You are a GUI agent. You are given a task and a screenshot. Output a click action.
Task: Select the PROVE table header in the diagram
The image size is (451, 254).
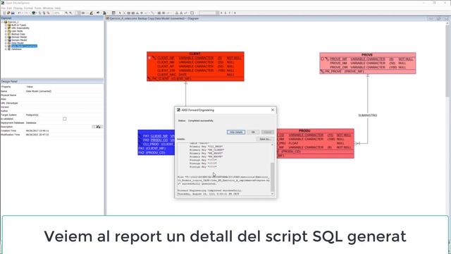[x=367, y=54]
